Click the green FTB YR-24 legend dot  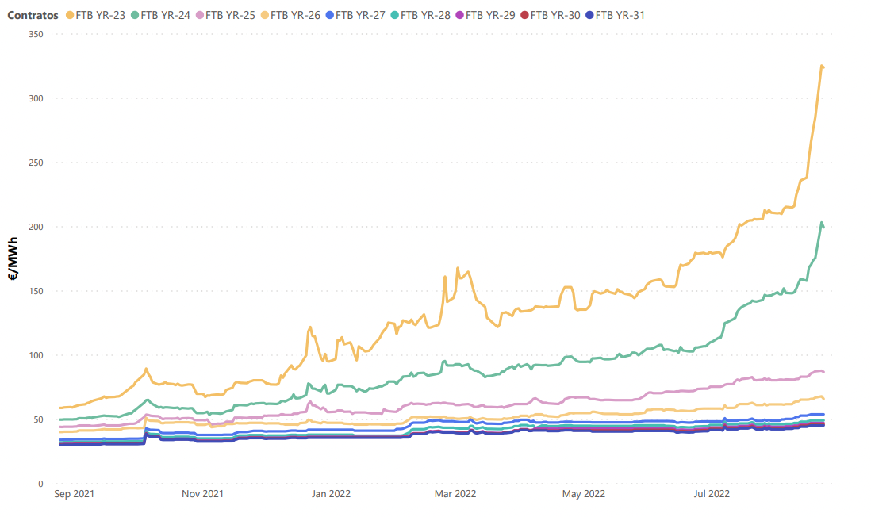[135, 15]
